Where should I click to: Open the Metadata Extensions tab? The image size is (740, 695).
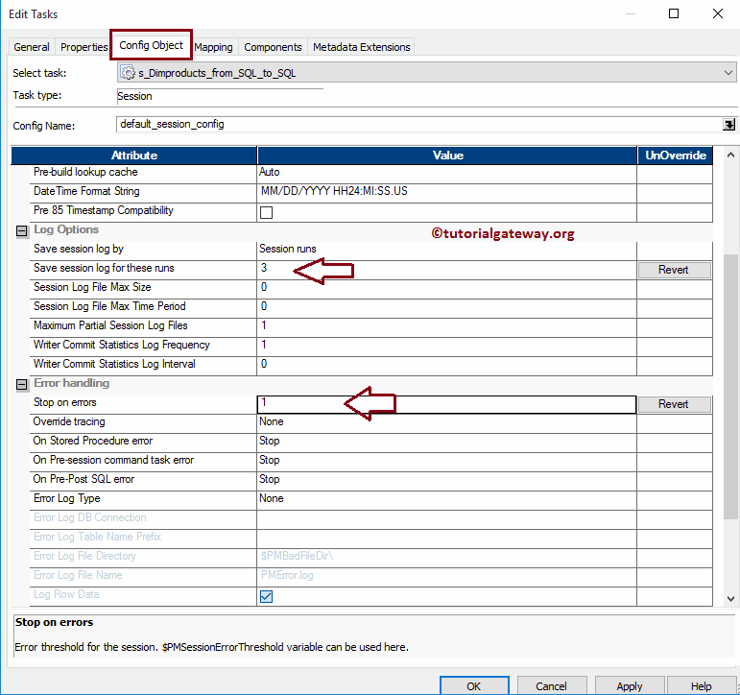(x=361, y=47)
